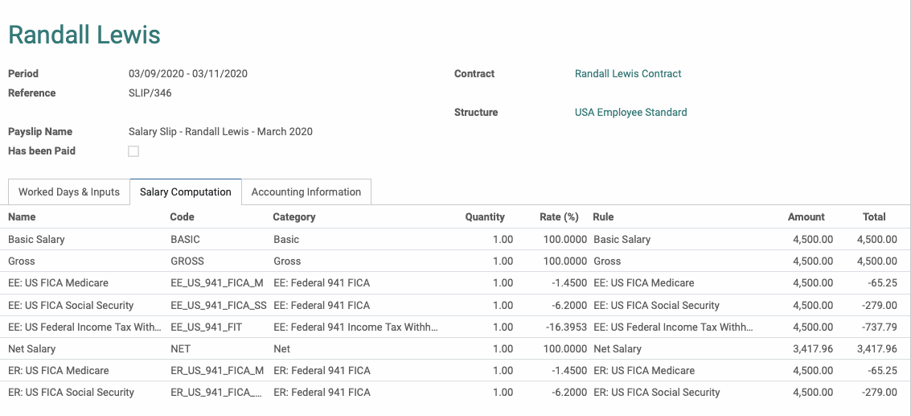Open the Gross row name cell
911x416 pixels.
point(22,262)
